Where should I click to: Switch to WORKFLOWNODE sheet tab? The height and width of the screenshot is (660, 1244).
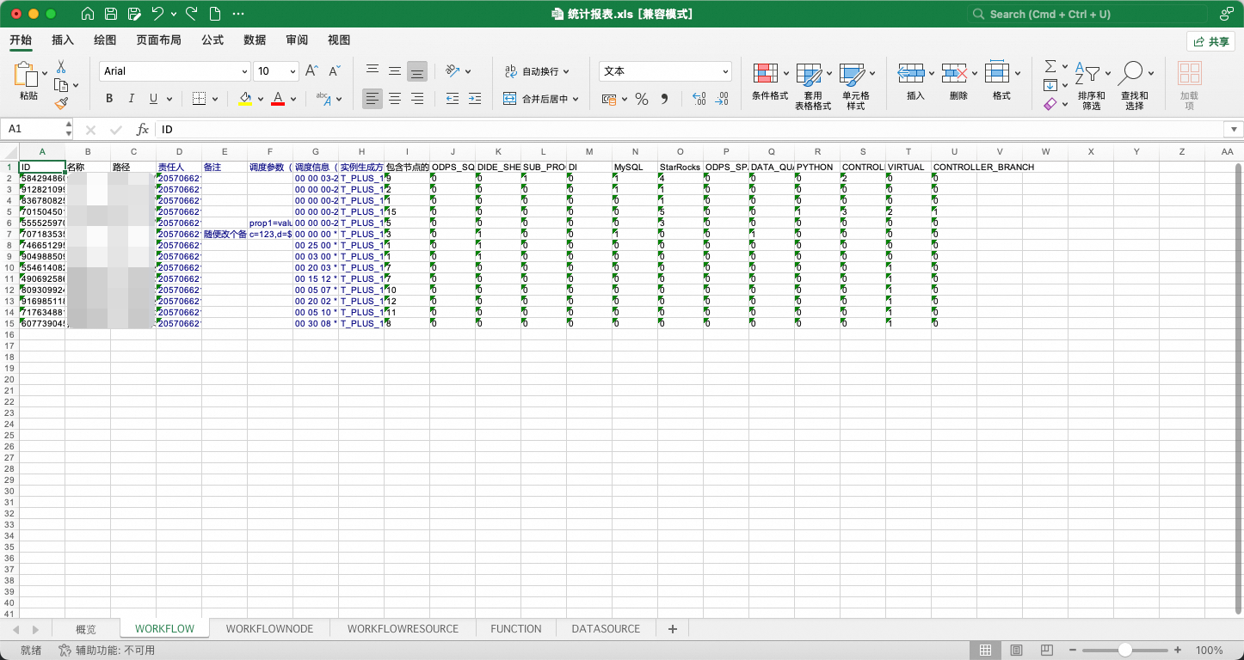click(269, 629)
